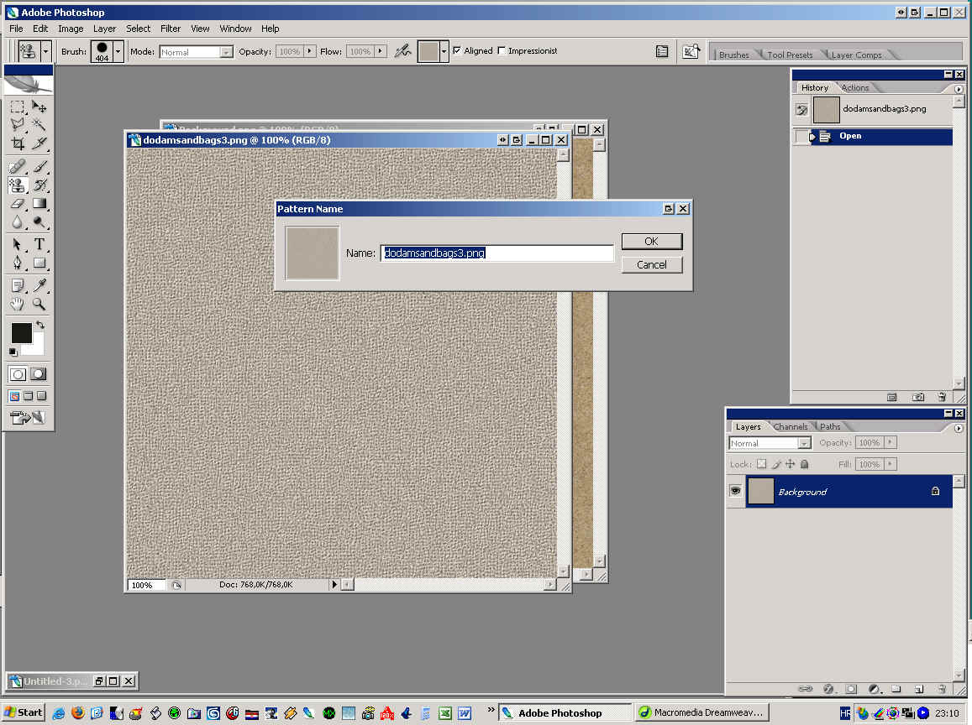Viewport: 972px width, 725px height.
Task: Select the Eraser tool
Action: (18, 204)
